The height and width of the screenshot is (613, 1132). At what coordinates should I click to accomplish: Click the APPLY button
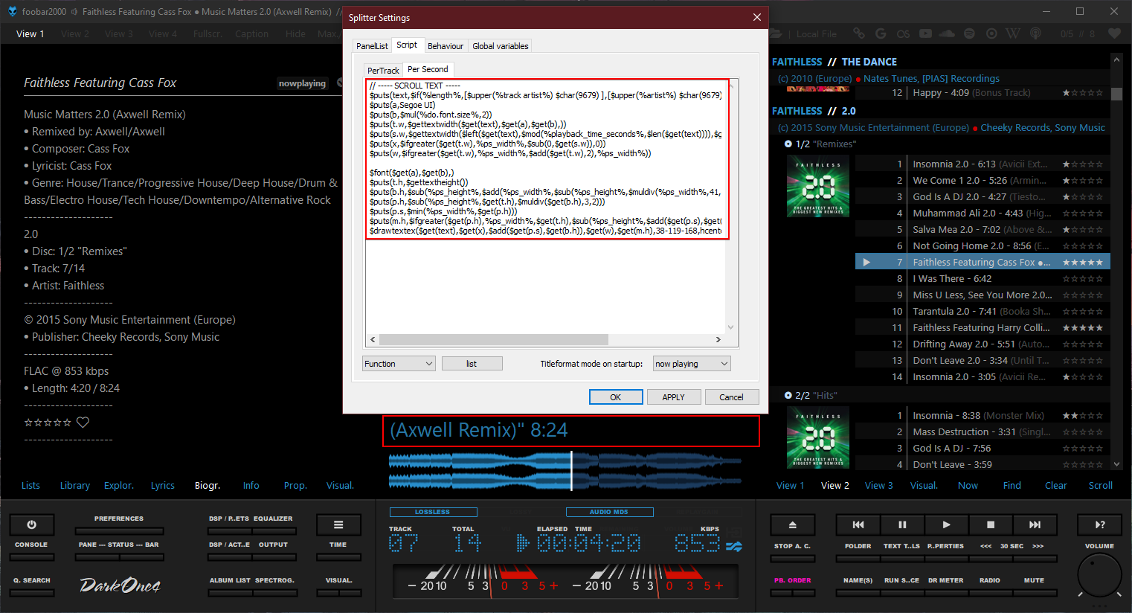coord(674,397)
